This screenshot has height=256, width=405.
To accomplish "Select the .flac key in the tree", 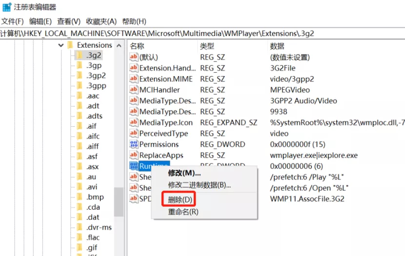I will 93,237.
